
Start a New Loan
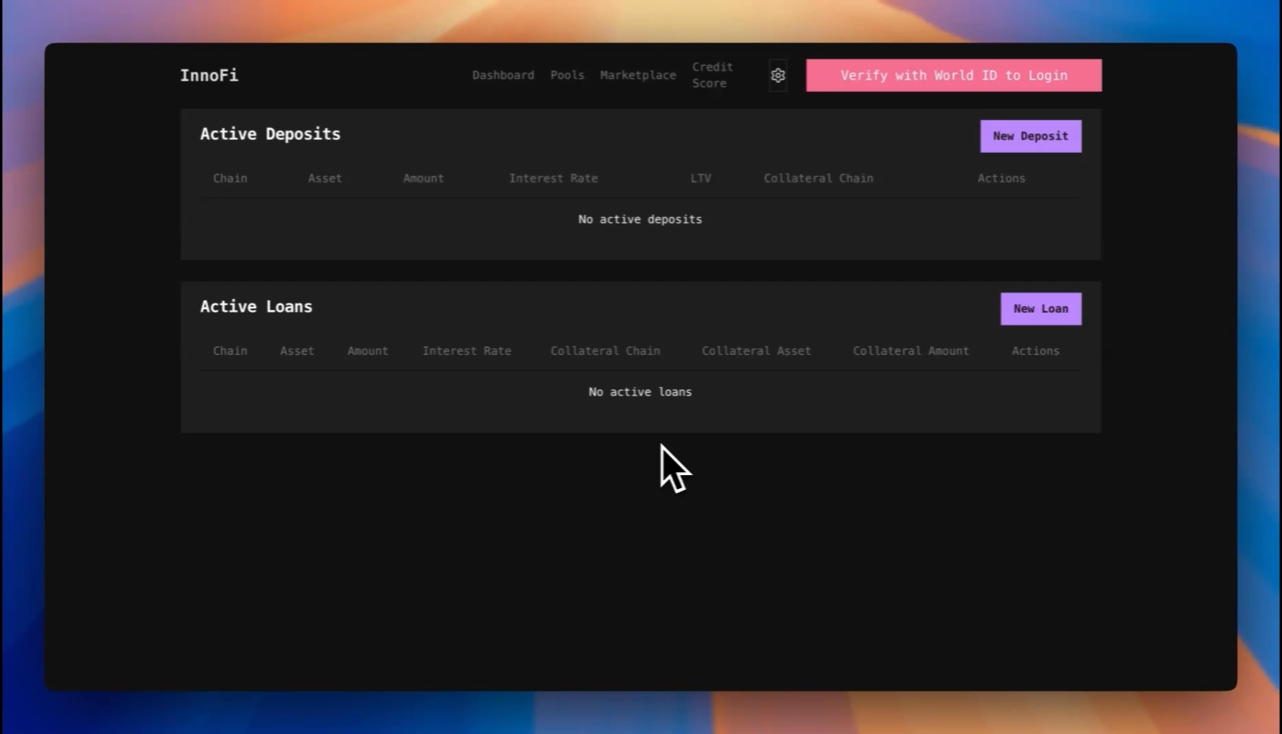pyautogui.click(x=1041, y=309)
